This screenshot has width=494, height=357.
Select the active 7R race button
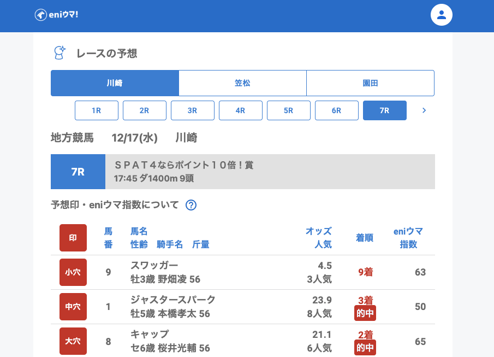[385, 110]
